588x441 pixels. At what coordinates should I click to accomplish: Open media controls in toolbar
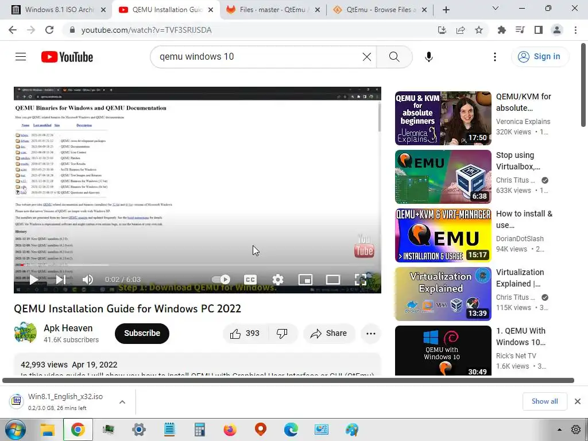(520, 30)
